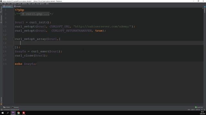The width and height of the screenshot is (206, 115).
Task: Click 'curl_exec' on line 16
Action: click(40, 51)
